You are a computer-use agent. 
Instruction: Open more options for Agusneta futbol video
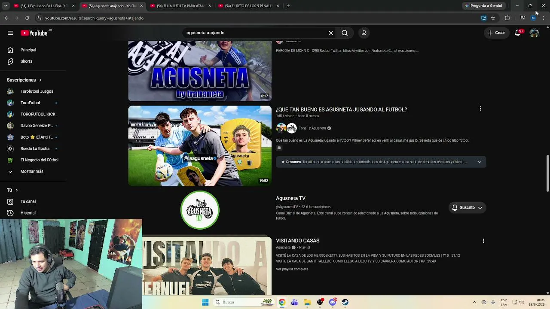480,109
